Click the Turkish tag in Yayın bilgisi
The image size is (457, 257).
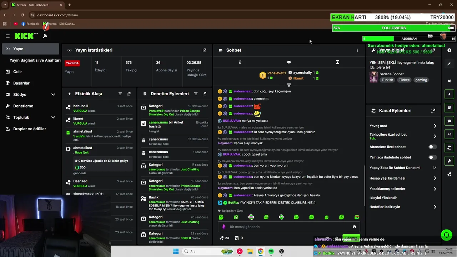point(387,80)
